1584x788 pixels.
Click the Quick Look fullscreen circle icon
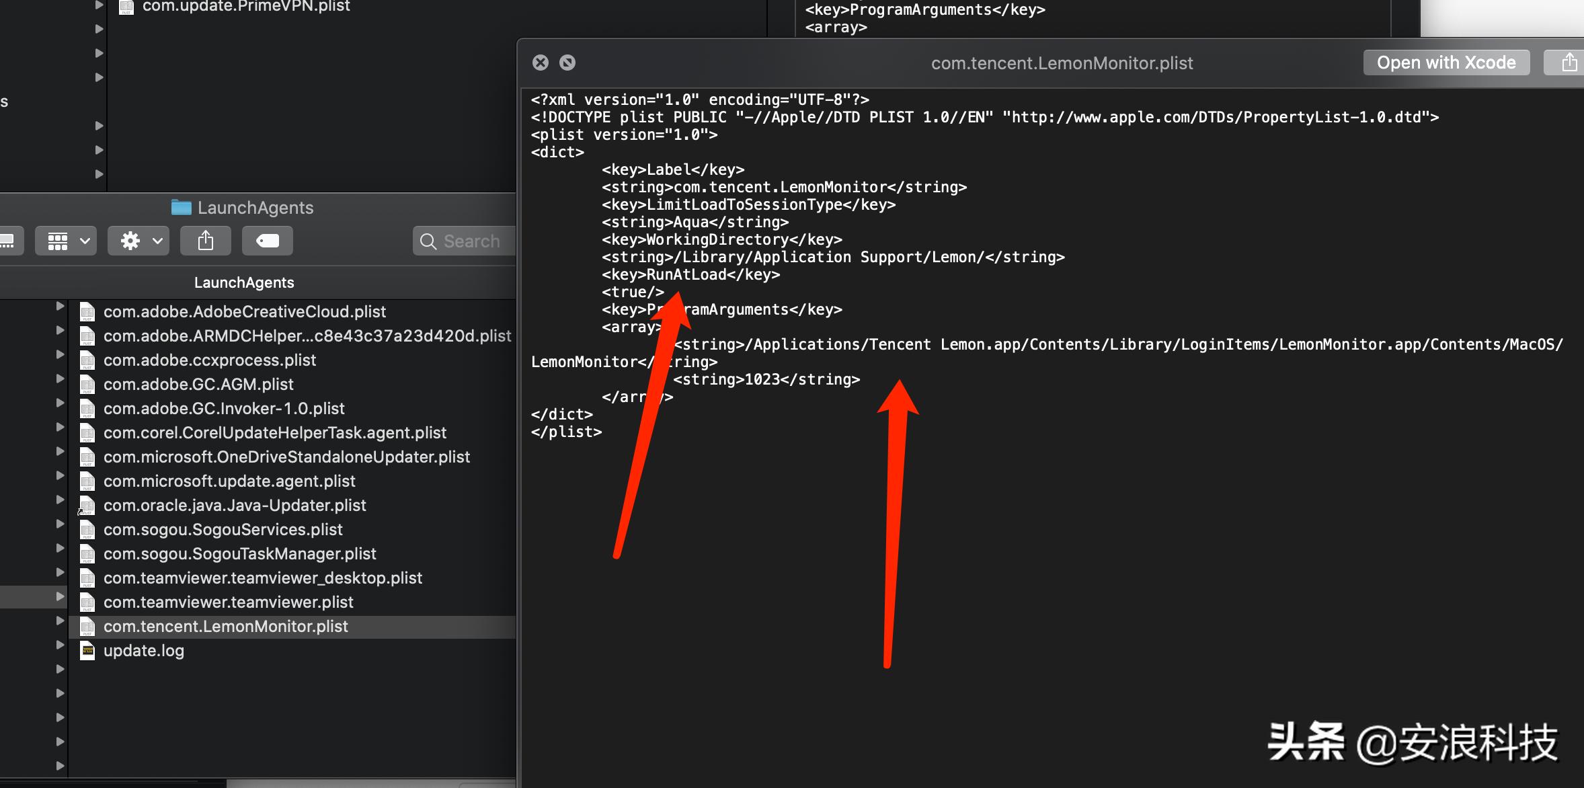(x=567, y=63)
